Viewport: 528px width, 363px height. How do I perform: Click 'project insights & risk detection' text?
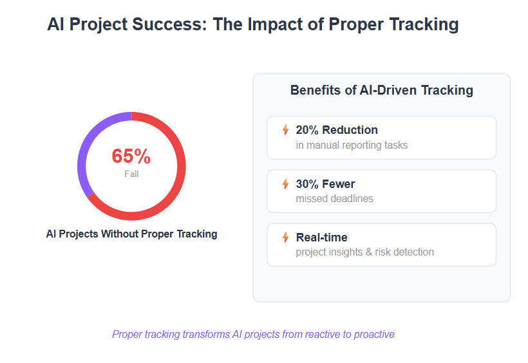[364, 252]
